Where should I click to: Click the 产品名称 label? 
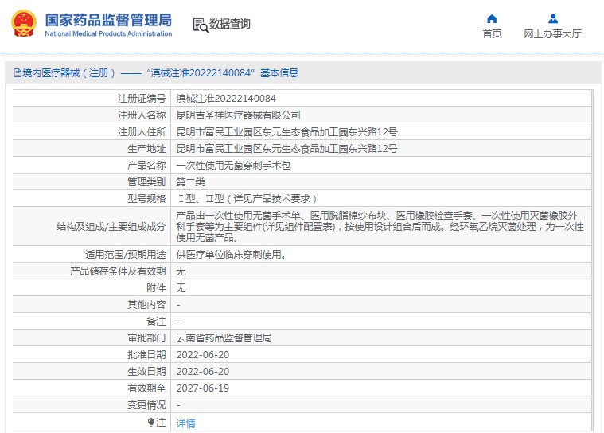146,166
